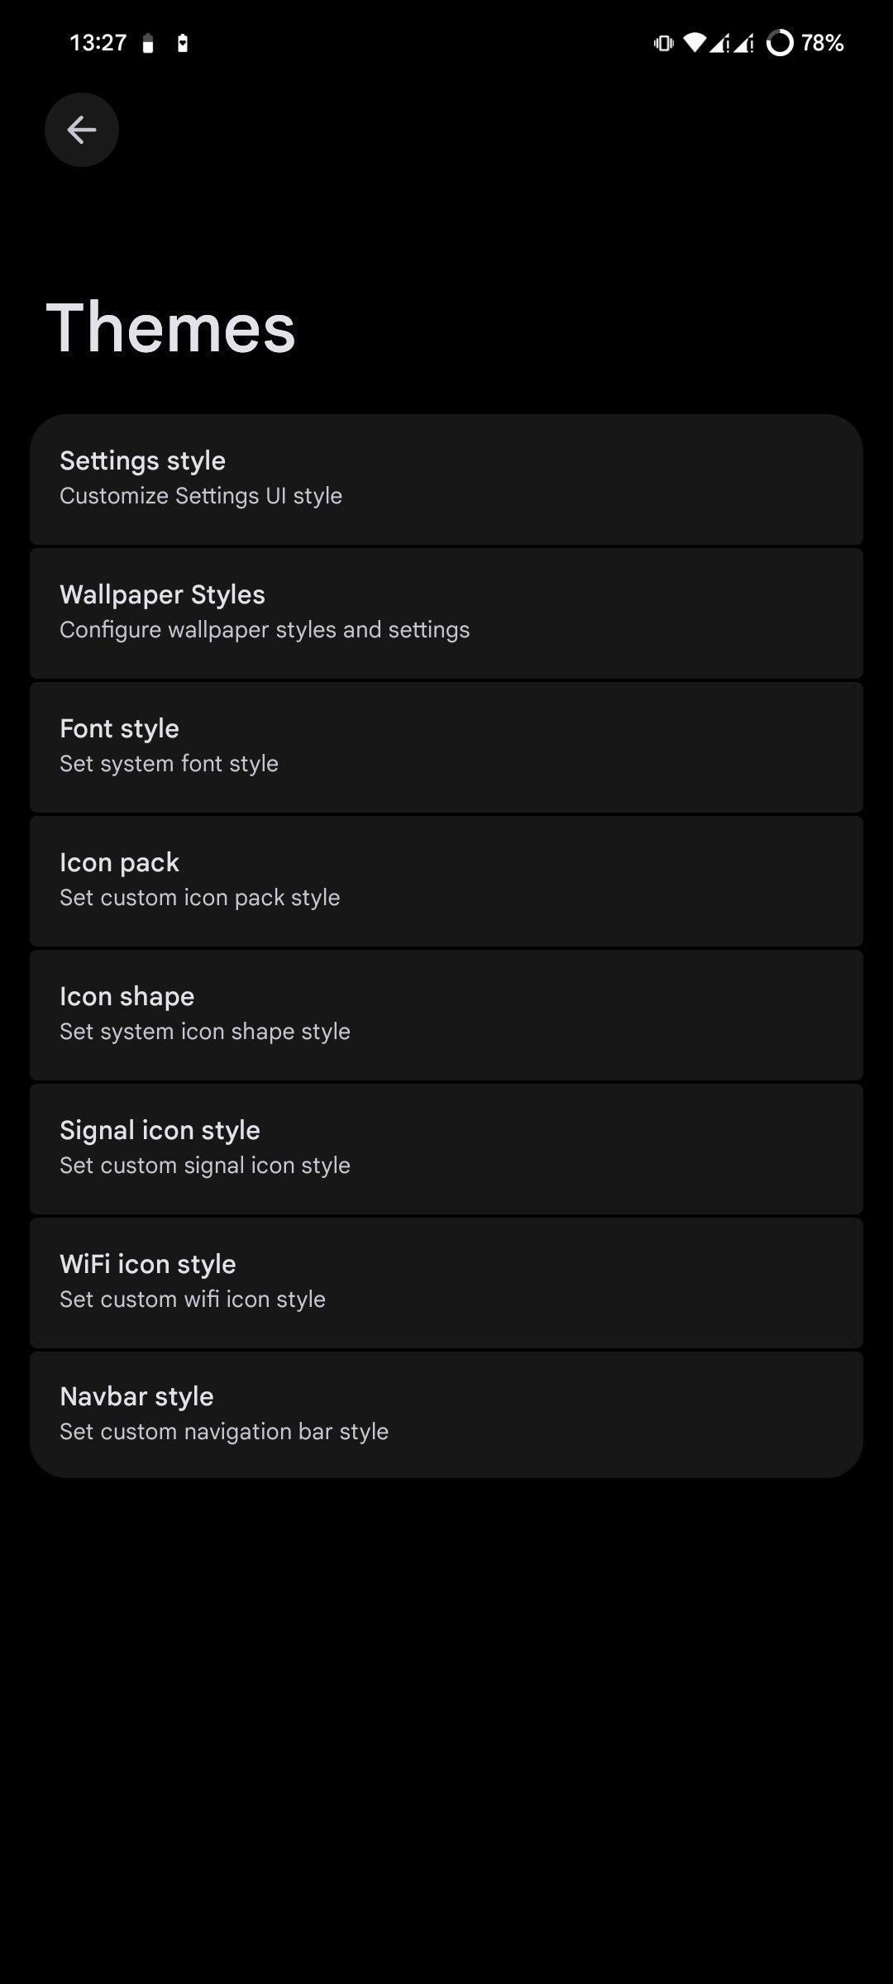
Task: Tap "Set custom navigation bar style" description
Action: 224,1432
